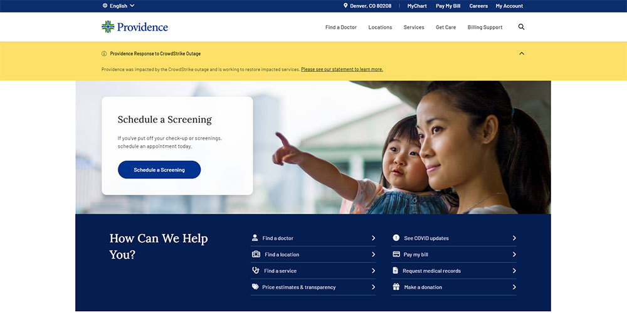Click the gift icon beside Make a donation
This screenshot has height=313, width=627.
click(x=396, y=287)
